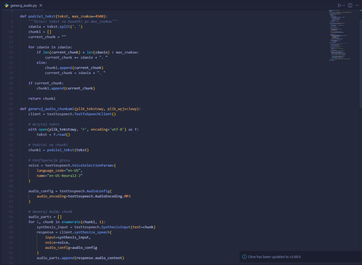Click the info icon in Cline notification

[244, 257]
